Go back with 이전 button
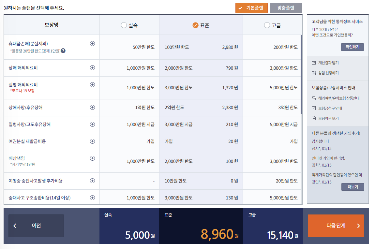Screen dimensions: 375x249 tap(36, 226)
